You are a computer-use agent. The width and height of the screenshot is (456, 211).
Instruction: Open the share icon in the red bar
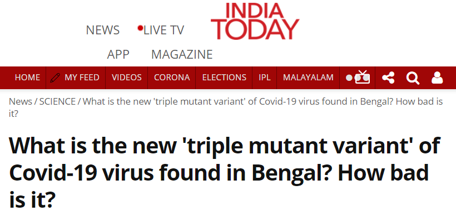coord(388,78)
